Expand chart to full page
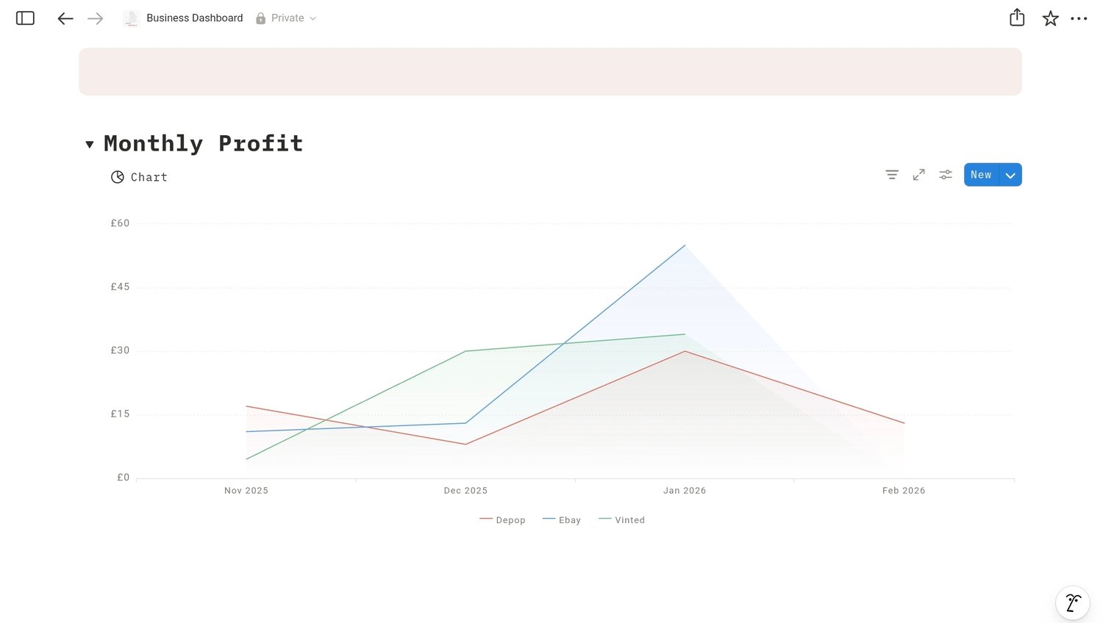This screenshot has width=1103, height=623. (918, 175)
